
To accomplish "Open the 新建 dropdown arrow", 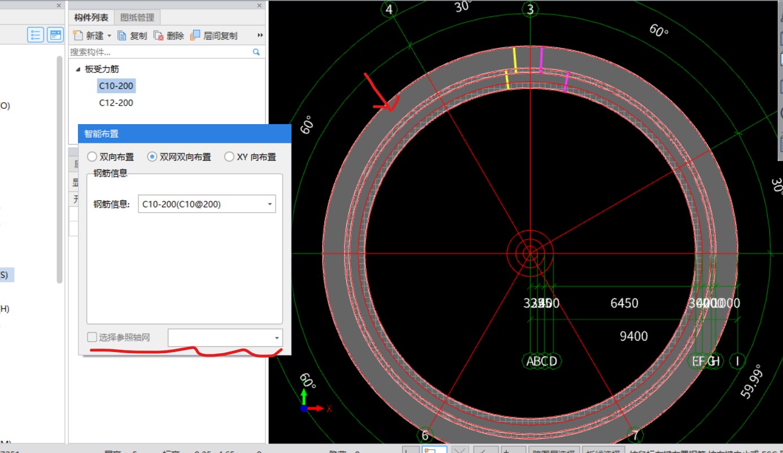I will tap(110, 36).
